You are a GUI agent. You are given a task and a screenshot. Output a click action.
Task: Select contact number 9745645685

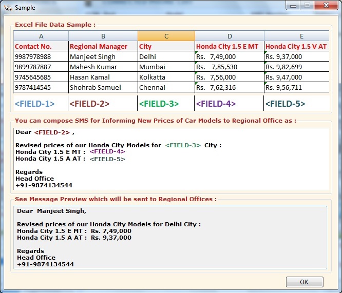pos(41,77)
